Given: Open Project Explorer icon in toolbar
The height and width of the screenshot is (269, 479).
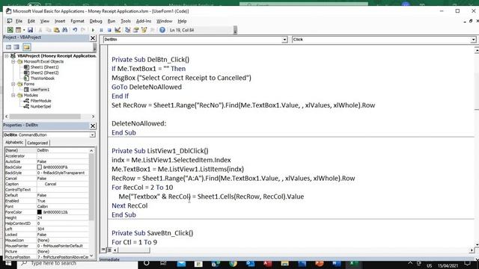Looking at the screenshot, I should (x=128, y=30).
